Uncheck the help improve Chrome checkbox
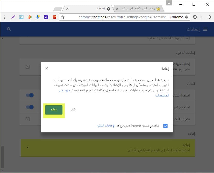The height and width of the screenshot is (173, 214). (x=165, y=126)
